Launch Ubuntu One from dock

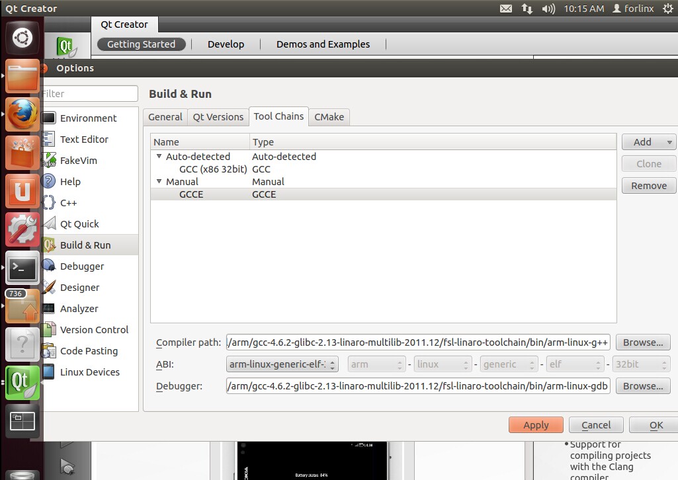pyautogui.click(x=22, y=191)
